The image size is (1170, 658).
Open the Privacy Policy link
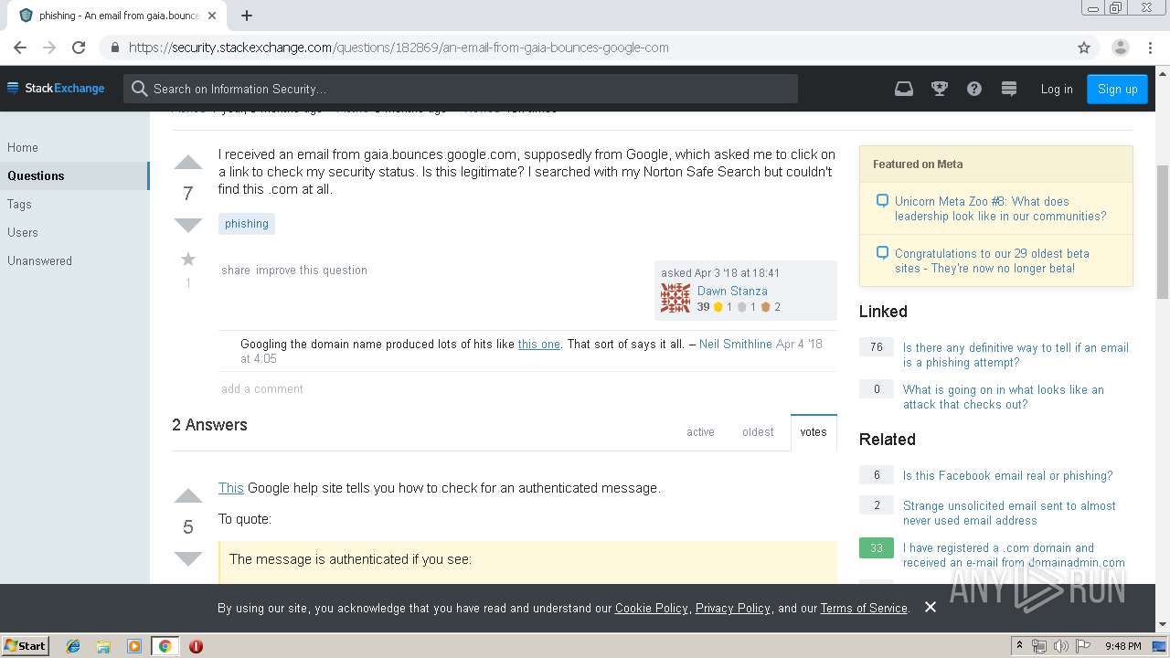coord(733,608)
